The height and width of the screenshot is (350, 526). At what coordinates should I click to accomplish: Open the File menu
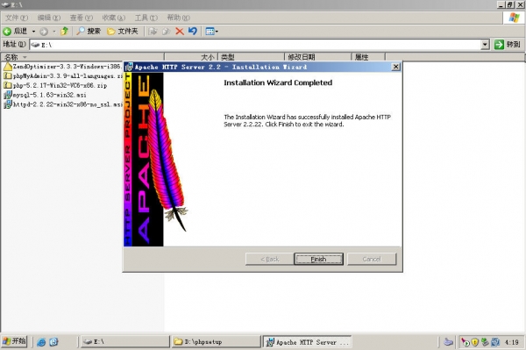pos(16,18)
